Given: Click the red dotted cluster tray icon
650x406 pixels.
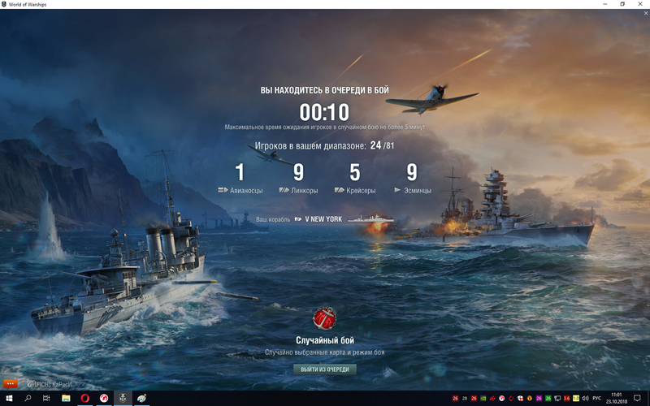Looking at the screenshot, I should [x=492, y=398].
